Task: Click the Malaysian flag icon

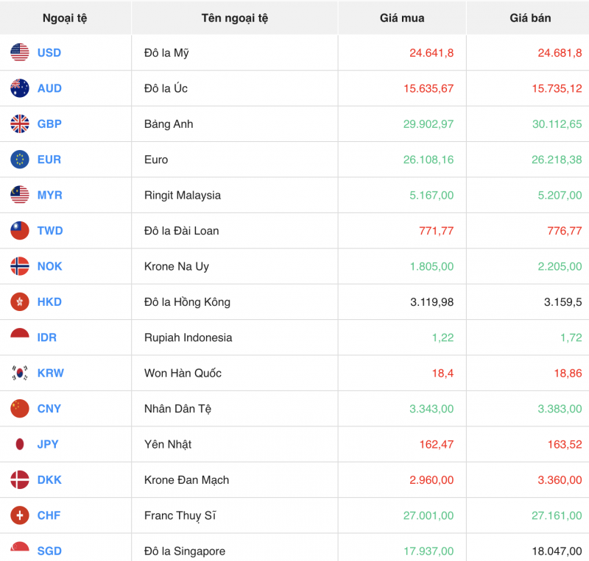Action: coord(20,195)
